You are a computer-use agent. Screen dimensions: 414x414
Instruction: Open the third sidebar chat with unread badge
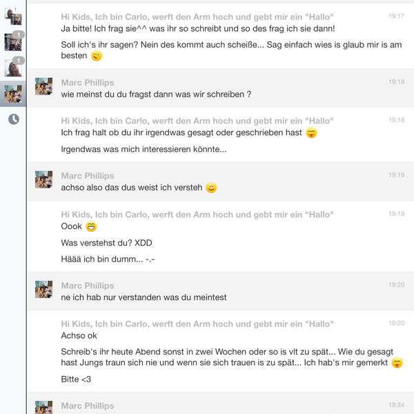point(13,68)
